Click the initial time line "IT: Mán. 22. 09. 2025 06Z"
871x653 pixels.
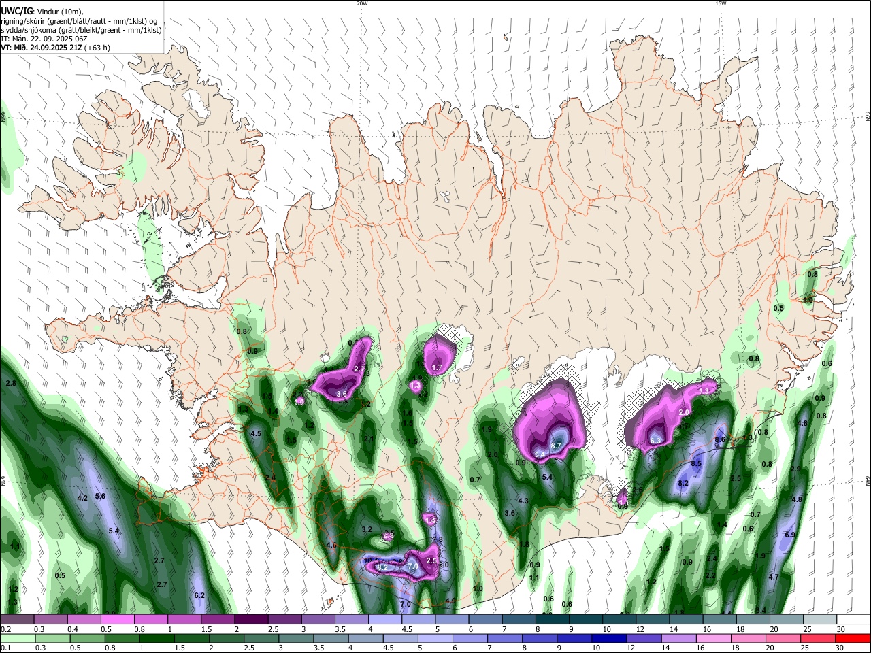[x=45, y=39]
